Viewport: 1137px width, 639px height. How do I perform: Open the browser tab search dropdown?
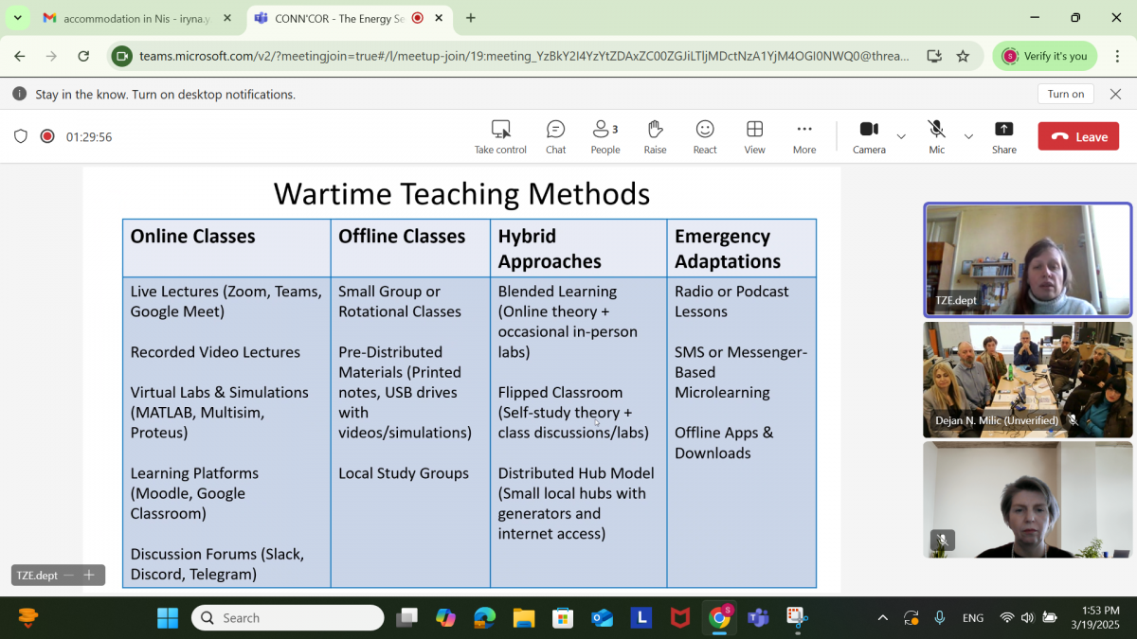point(17,18)
